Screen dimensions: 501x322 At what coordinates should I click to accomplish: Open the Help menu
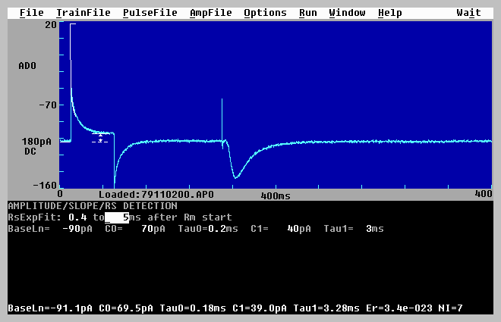coord(389,13)
